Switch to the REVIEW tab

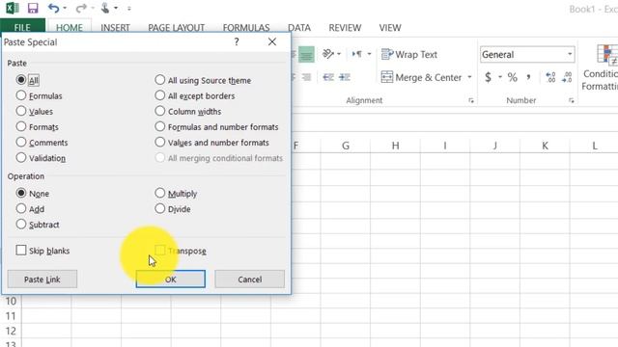click(x=345, y=28)
